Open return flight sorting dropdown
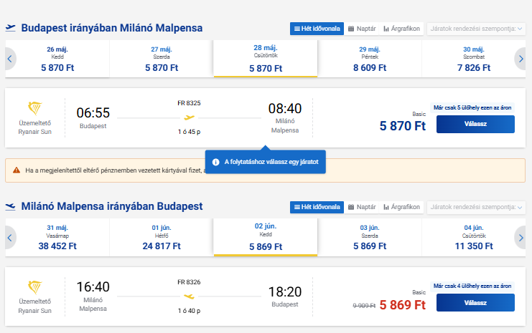This screenshot has width=532, height=333. pos(476,207)
